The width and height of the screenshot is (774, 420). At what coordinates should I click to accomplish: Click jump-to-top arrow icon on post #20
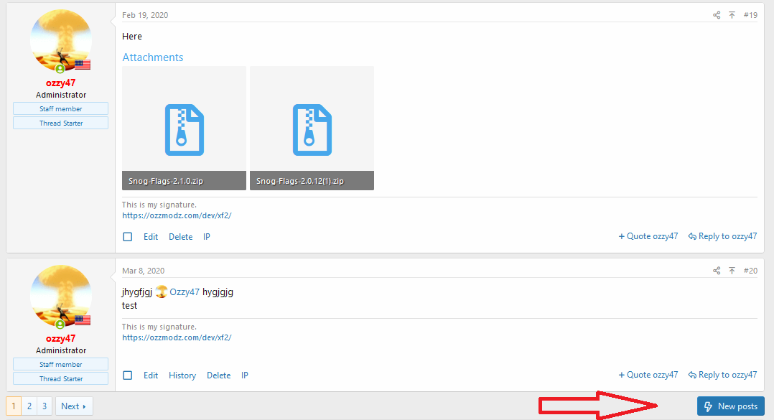coord(732,271)
